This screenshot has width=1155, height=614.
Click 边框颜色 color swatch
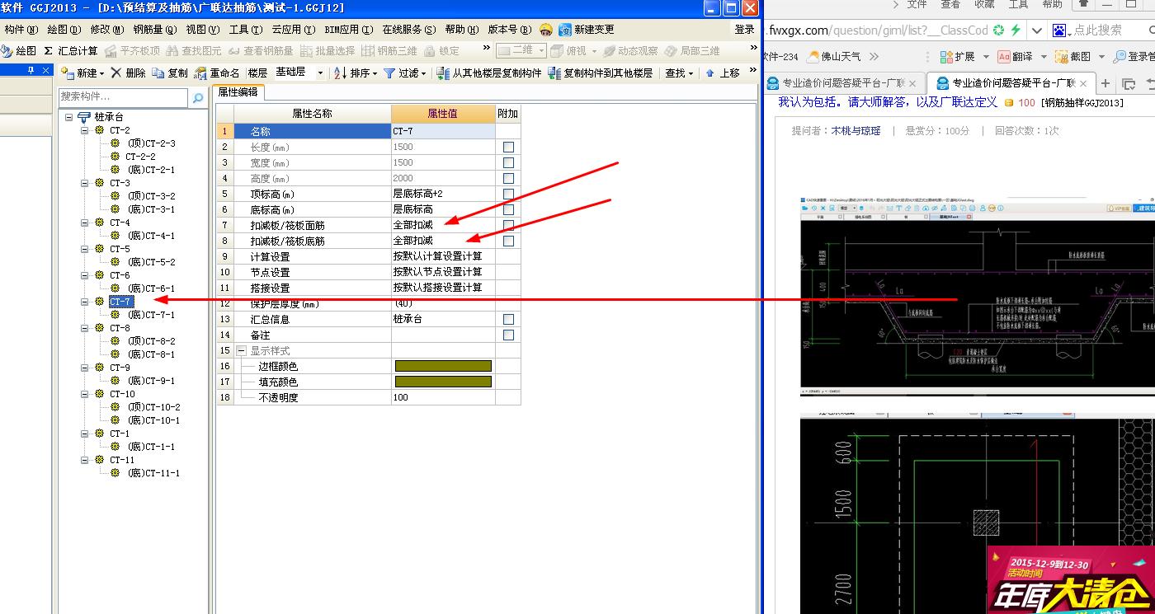point(443,366)
